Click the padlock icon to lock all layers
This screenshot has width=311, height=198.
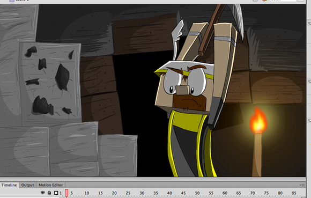(49, 193)
